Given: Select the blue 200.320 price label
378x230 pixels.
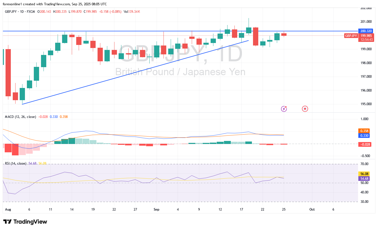Looking at the screenshot, I should (365, 31).
